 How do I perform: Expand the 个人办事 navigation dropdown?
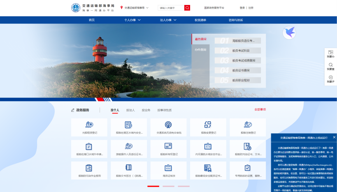point(132,20)
